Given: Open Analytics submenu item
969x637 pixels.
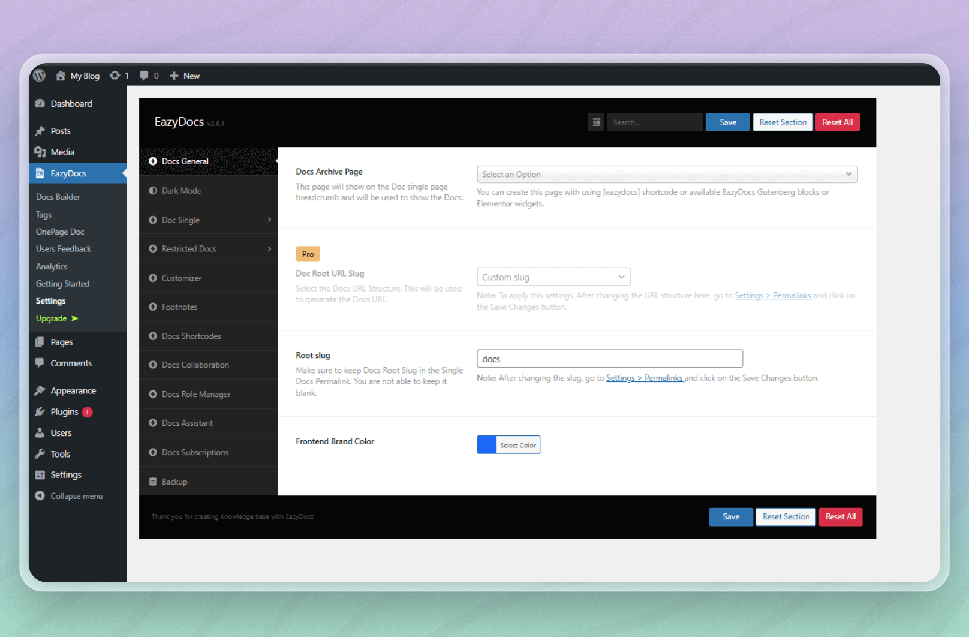Looking at the screenshot, I should coord(52,266).
